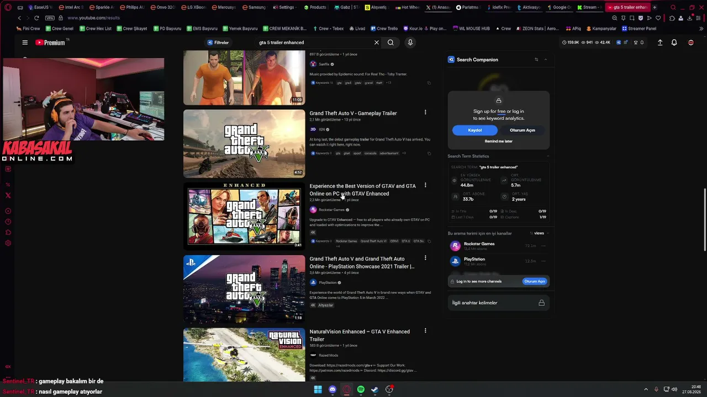Switch to the 'Hot Wheels' browser tab
The image size is (707, 397).
408,7
